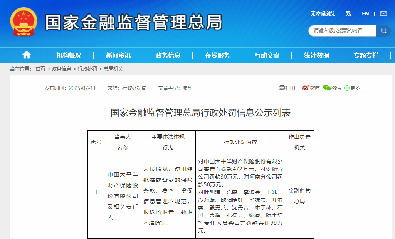Click the green plus more icon
This screenshot has width=395, height=239.
coord(346,88)
